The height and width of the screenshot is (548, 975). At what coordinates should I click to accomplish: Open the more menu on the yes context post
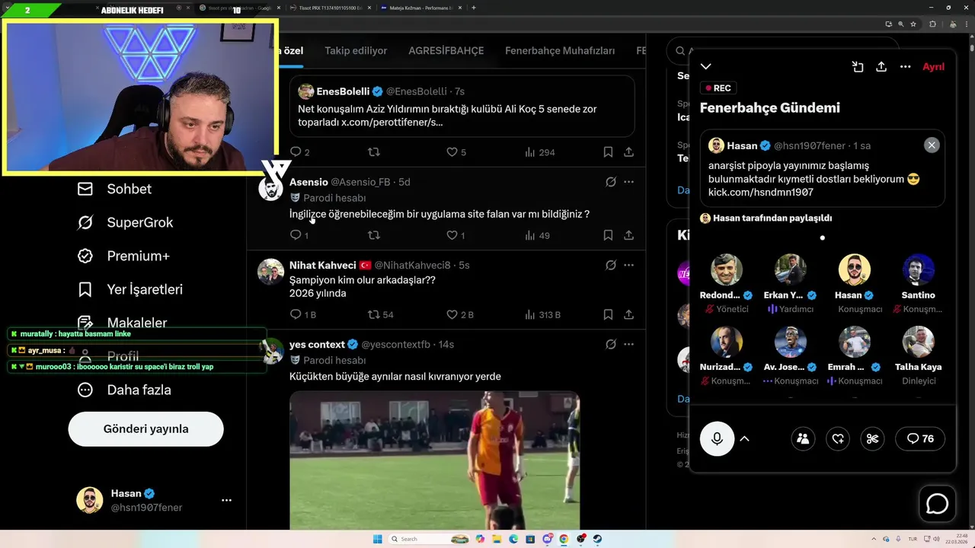coord(628,345)
